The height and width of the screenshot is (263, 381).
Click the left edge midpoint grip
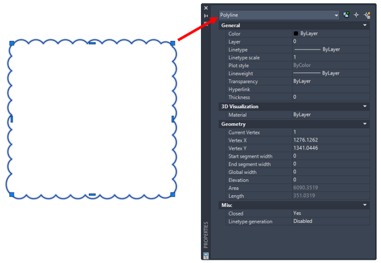click(12, 119)
